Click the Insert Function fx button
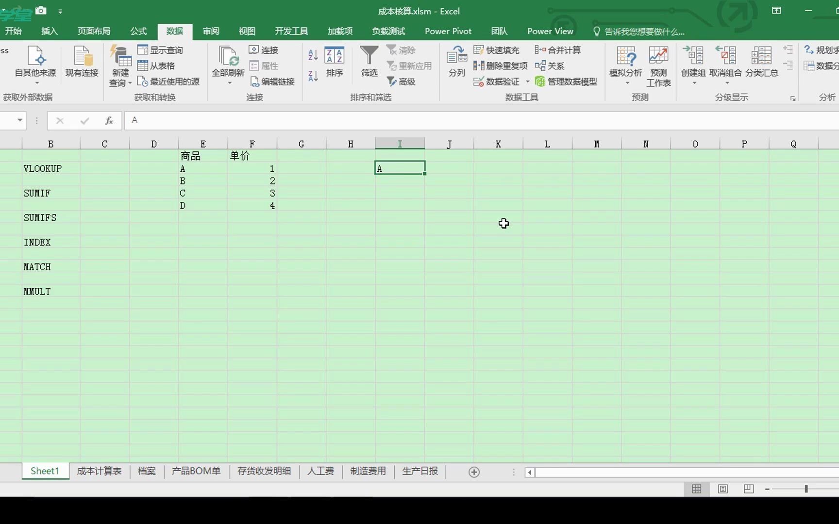 (109, 120)
